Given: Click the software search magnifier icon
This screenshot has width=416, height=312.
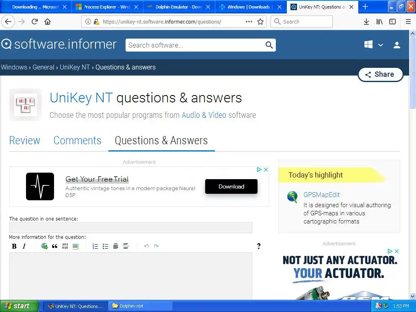Looking at the screenshot, I should coord(269,45).
